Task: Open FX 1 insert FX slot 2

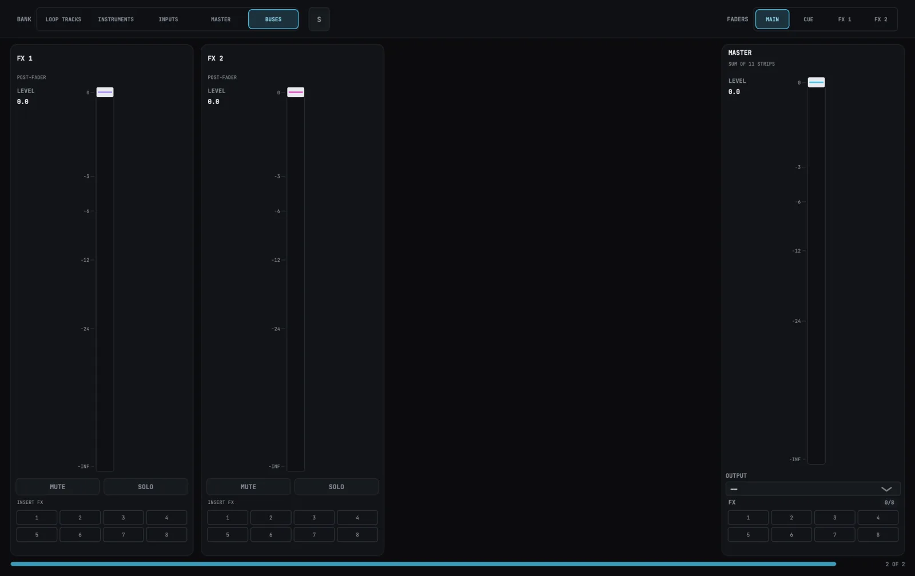Action: point(80,518)
